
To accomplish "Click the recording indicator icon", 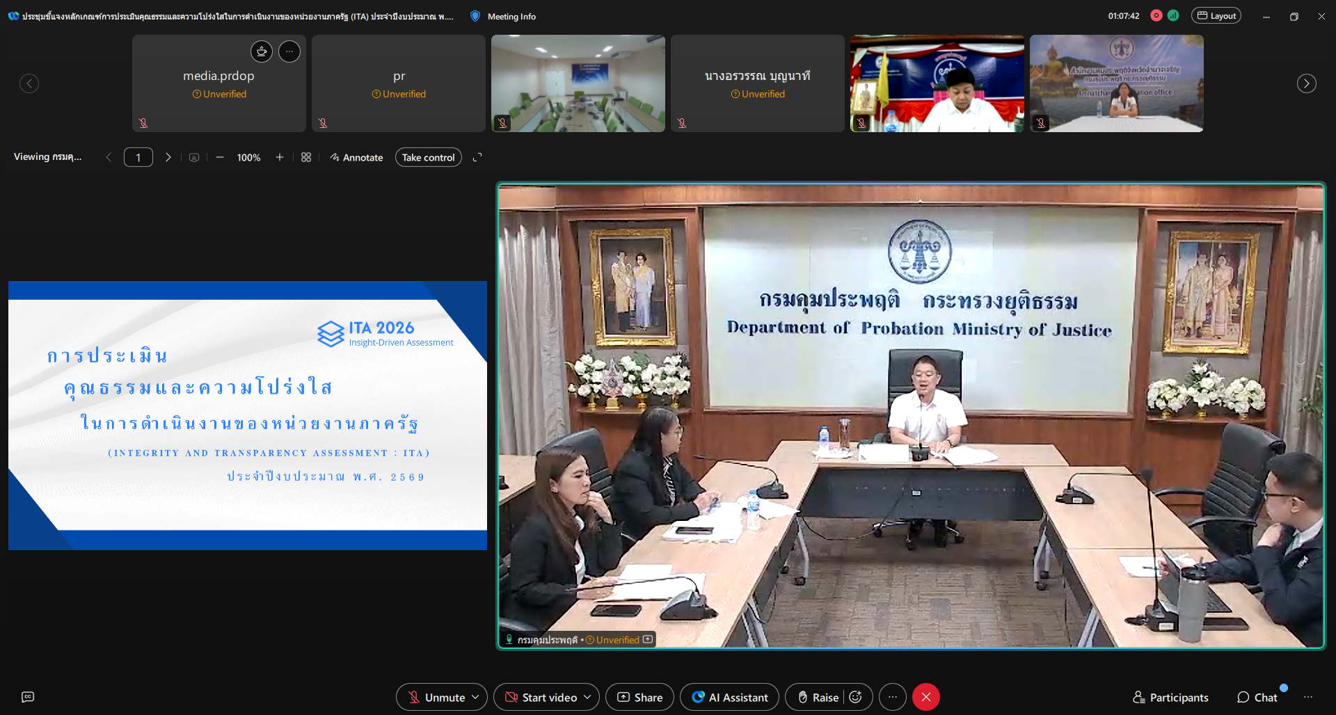I will coord(1156,15).
